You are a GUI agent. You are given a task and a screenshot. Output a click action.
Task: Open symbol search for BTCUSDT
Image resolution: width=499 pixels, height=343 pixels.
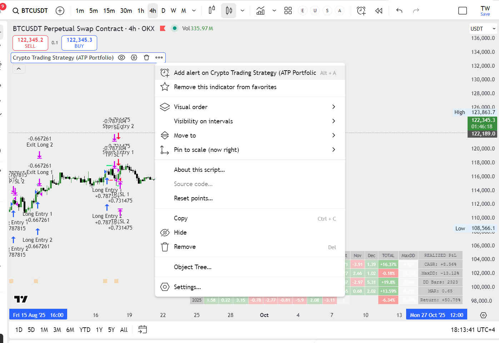point(30,11)
